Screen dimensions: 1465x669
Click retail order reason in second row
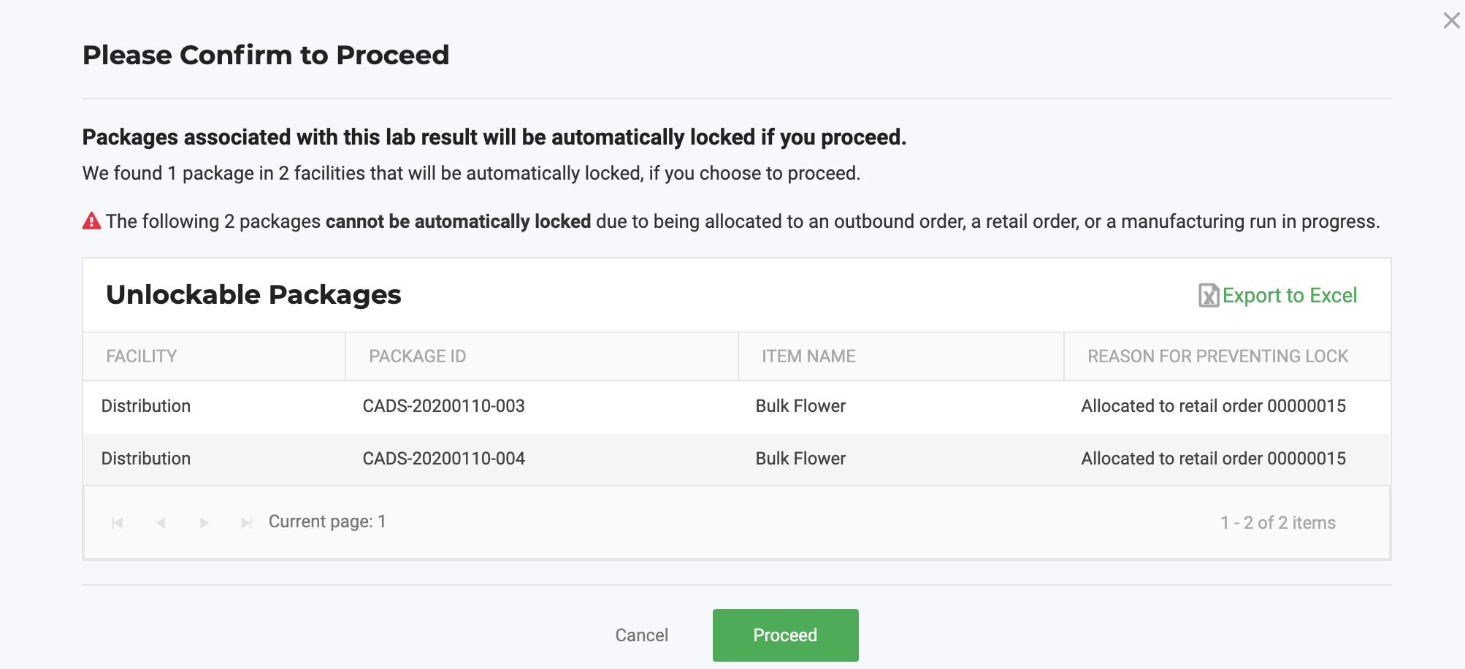coord(1214,459)
